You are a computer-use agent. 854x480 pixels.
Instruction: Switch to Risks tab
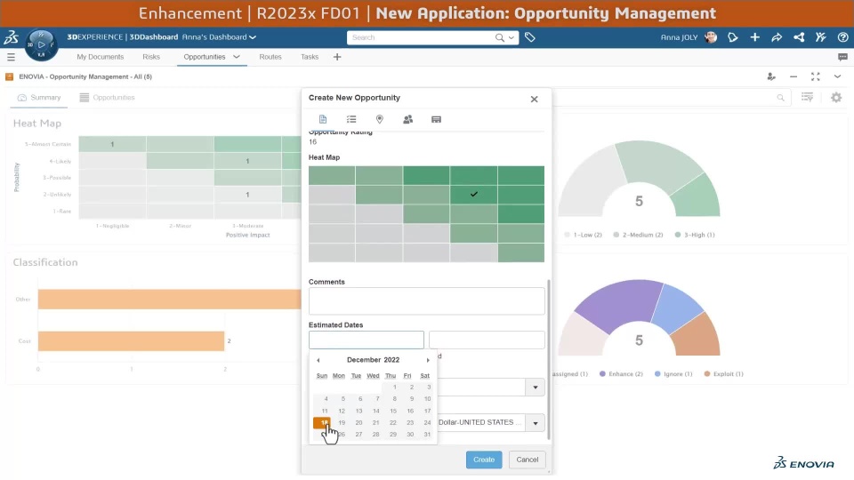point(151,57)
